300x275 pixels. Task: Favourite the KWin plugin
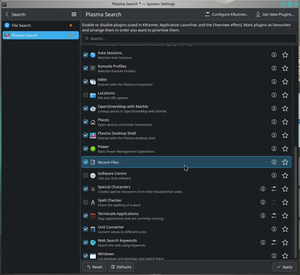coord(285,82)
